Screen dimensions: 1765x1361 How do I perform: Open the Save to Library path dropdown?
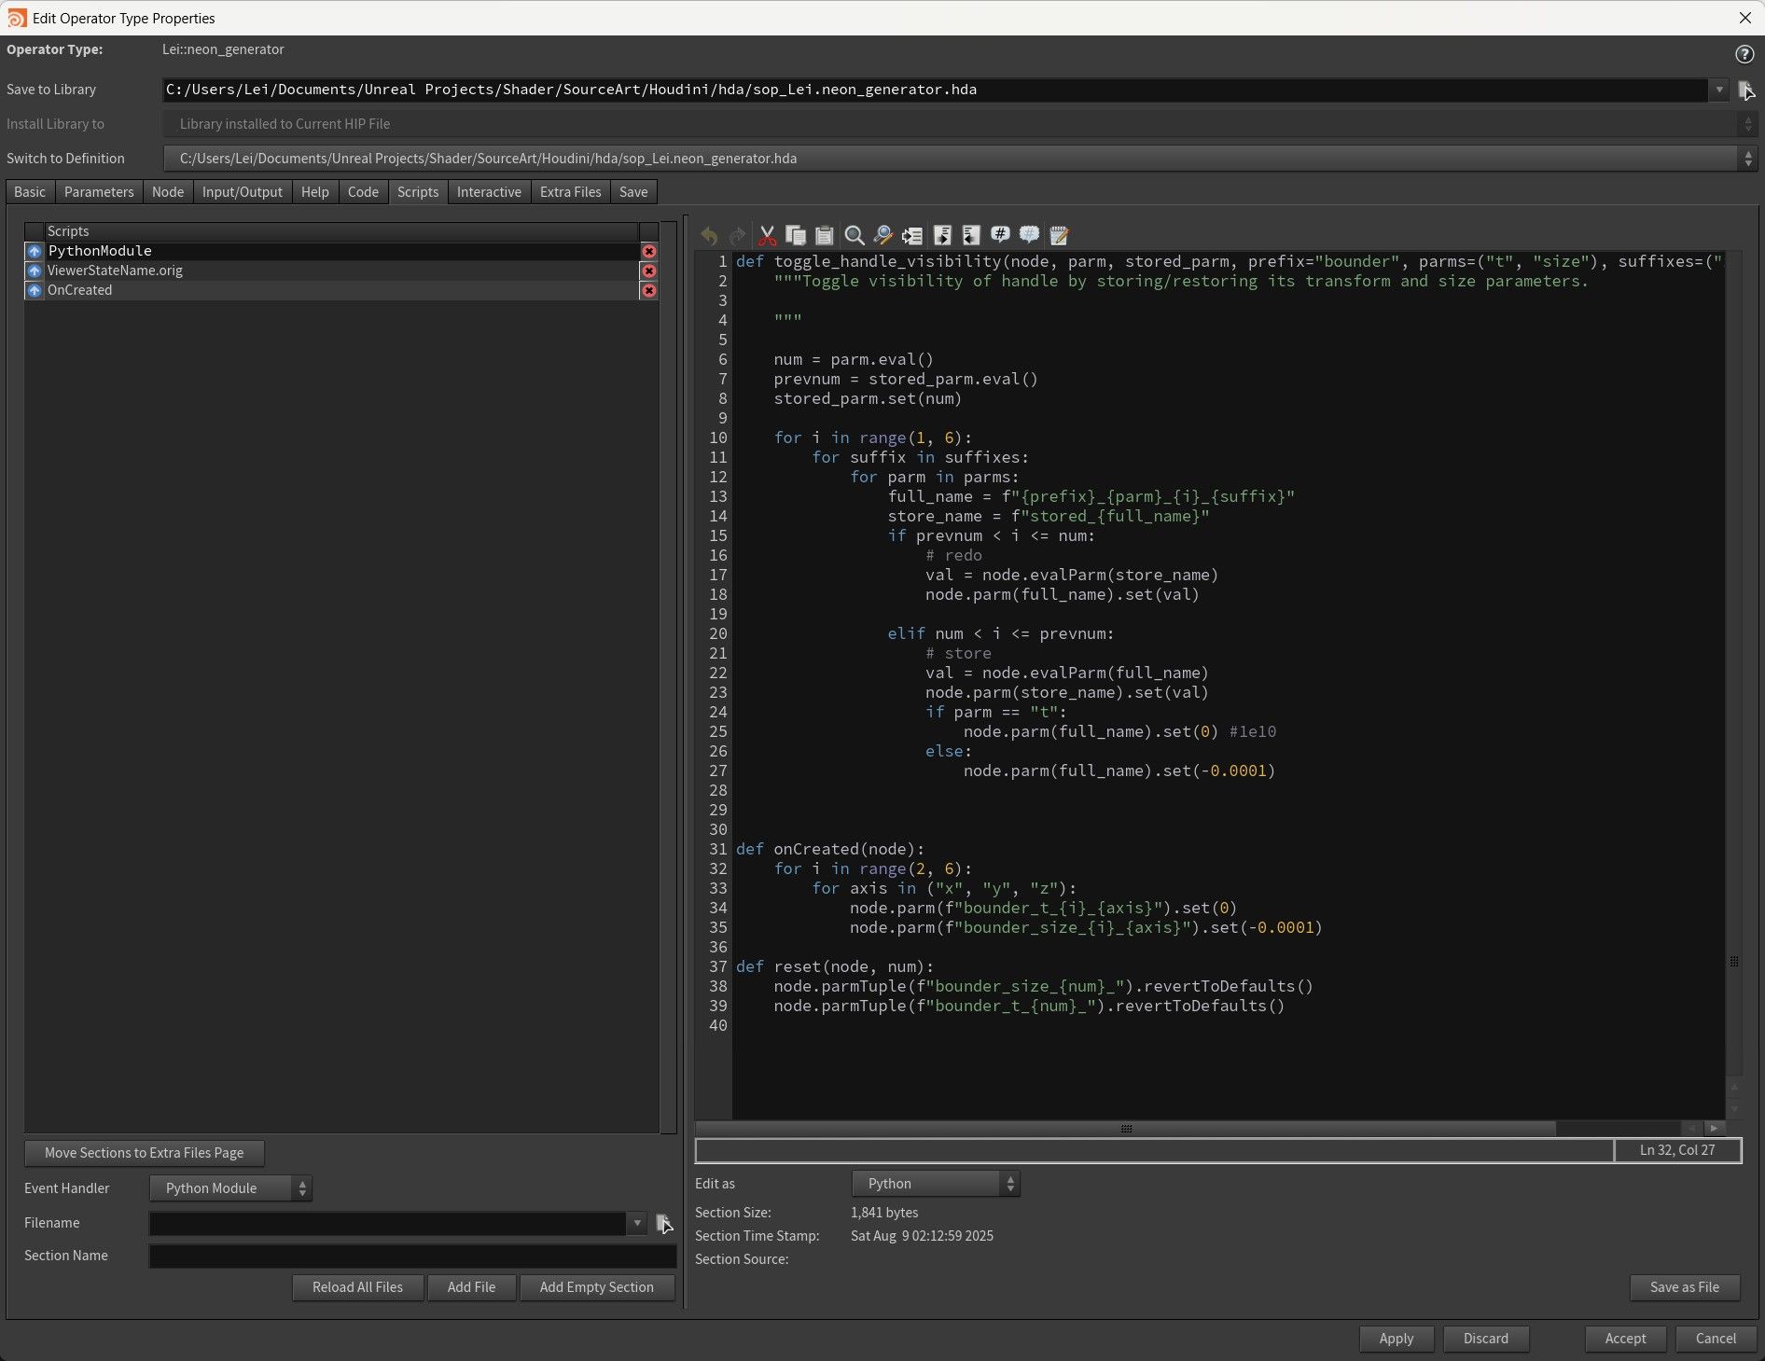click(x=1719, y=90)
